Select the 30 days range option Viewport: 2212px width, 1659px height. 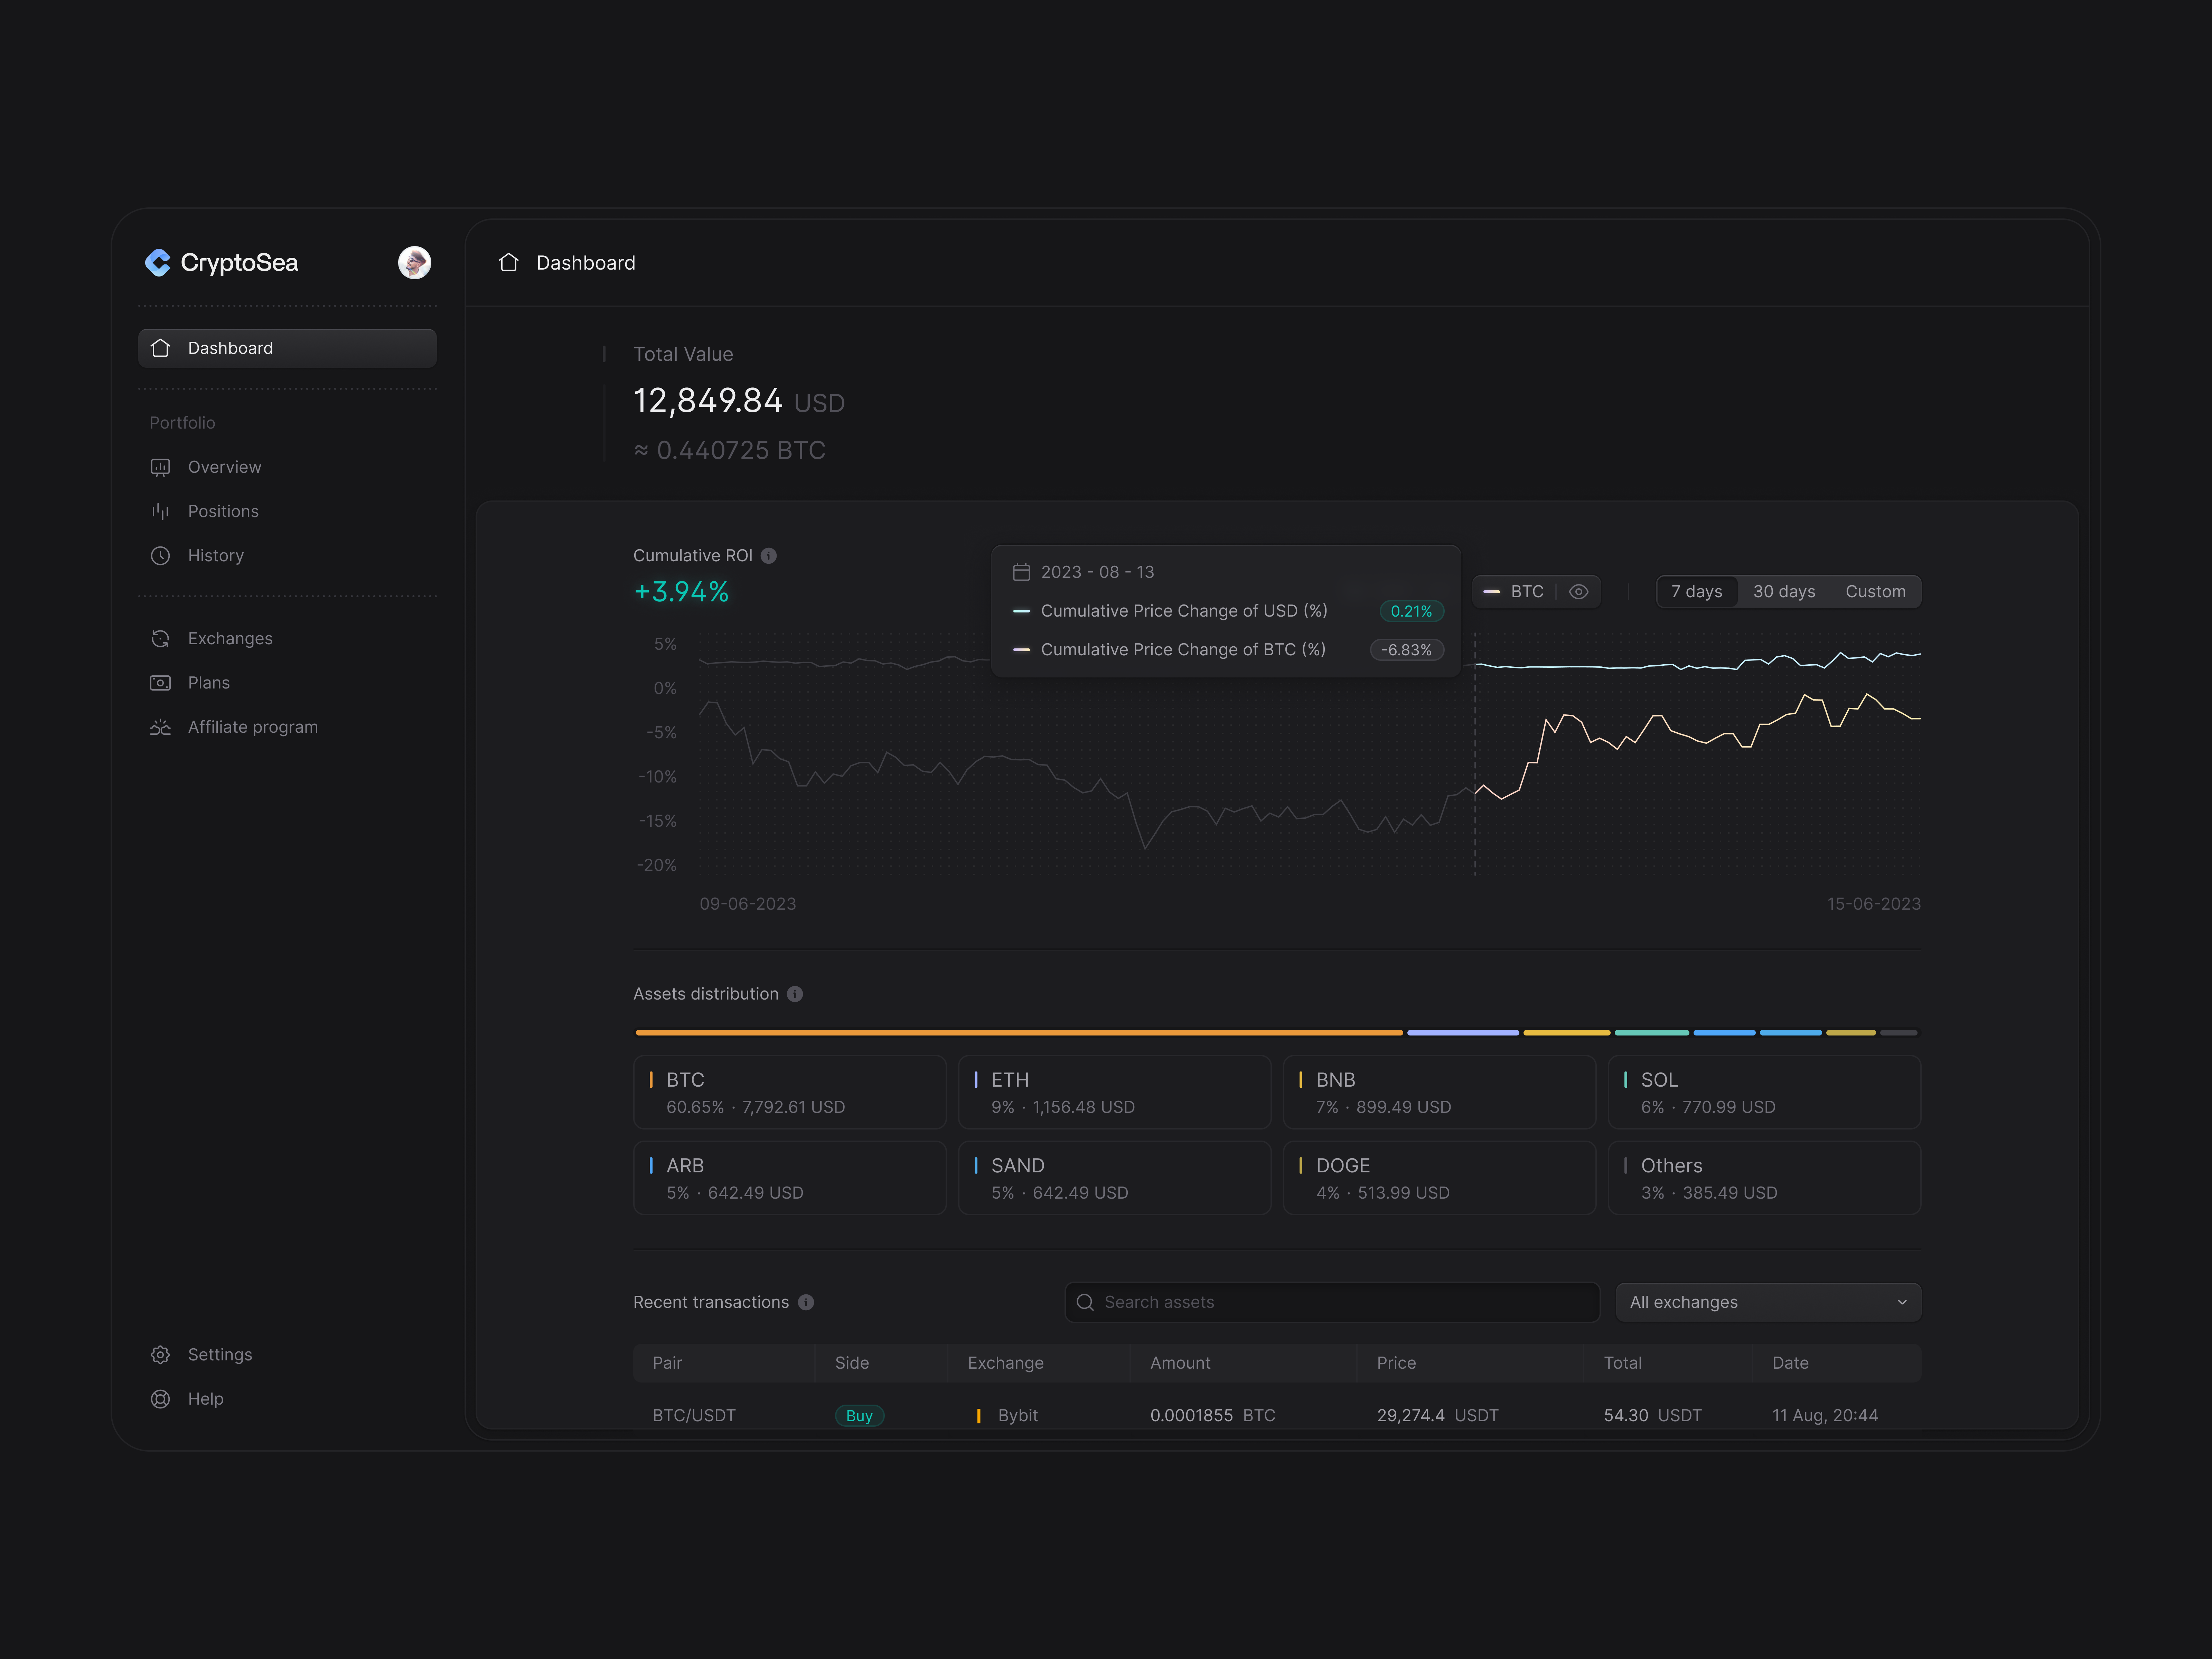[x=1784, y=591]
